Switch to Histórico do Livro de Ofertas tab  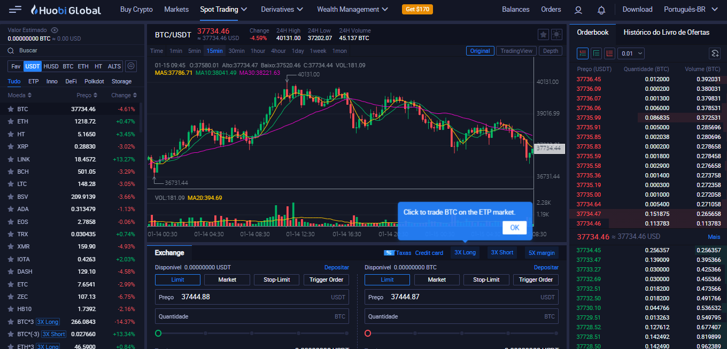pyautogui.click(x=666, y=33)
